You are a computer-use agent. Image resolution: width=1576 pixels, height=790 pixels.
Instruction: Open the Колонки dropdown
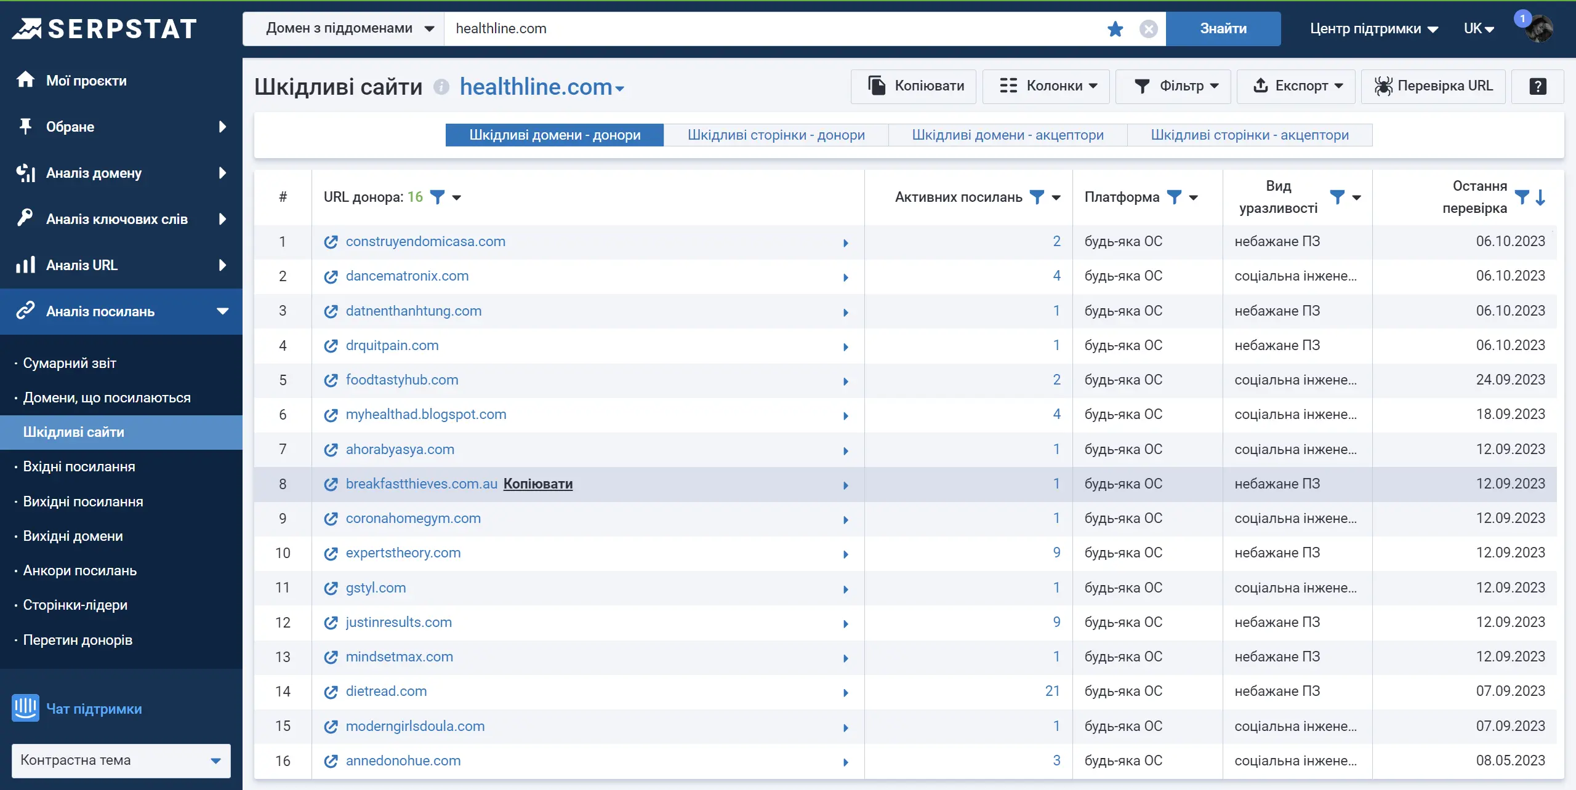pyautogui.click(x=1046, y=86)
